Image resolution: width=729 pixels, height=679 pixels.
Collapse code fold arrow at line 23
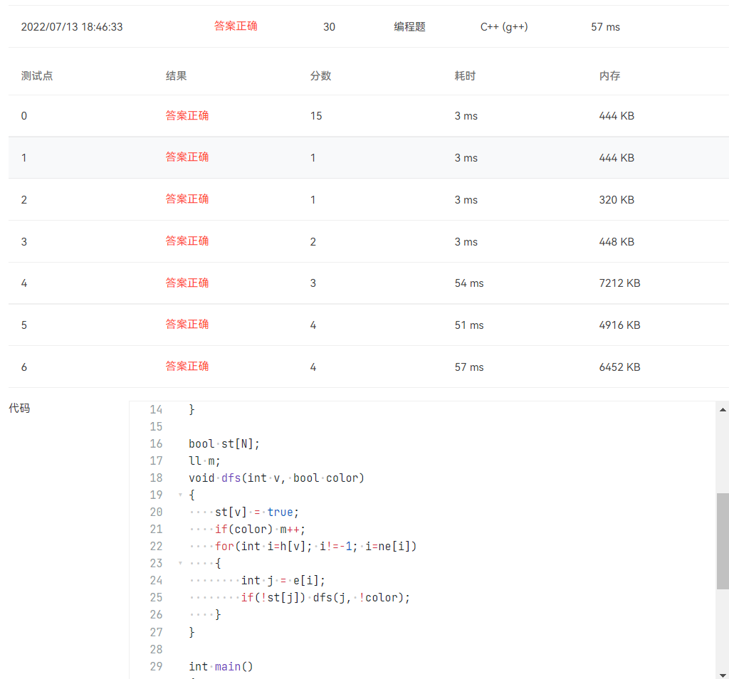point(180,563)
